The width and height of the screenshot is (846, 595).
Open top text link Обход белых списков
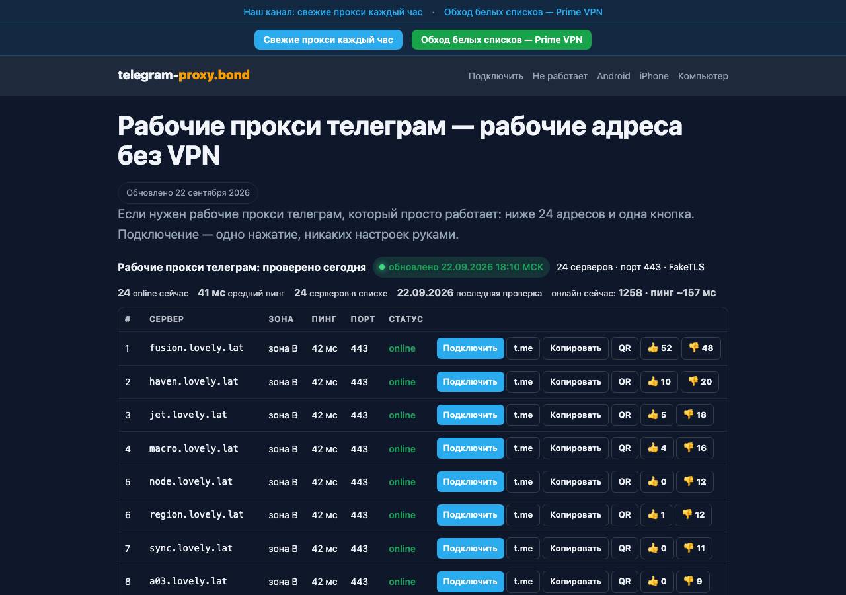point(523,12)
